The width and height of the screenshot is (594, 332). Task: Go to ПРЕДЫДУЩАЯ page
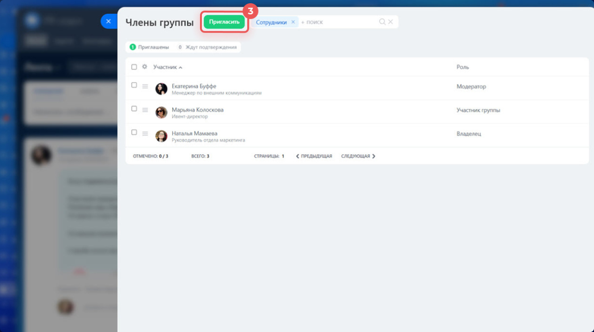click(x=314, y=156)
